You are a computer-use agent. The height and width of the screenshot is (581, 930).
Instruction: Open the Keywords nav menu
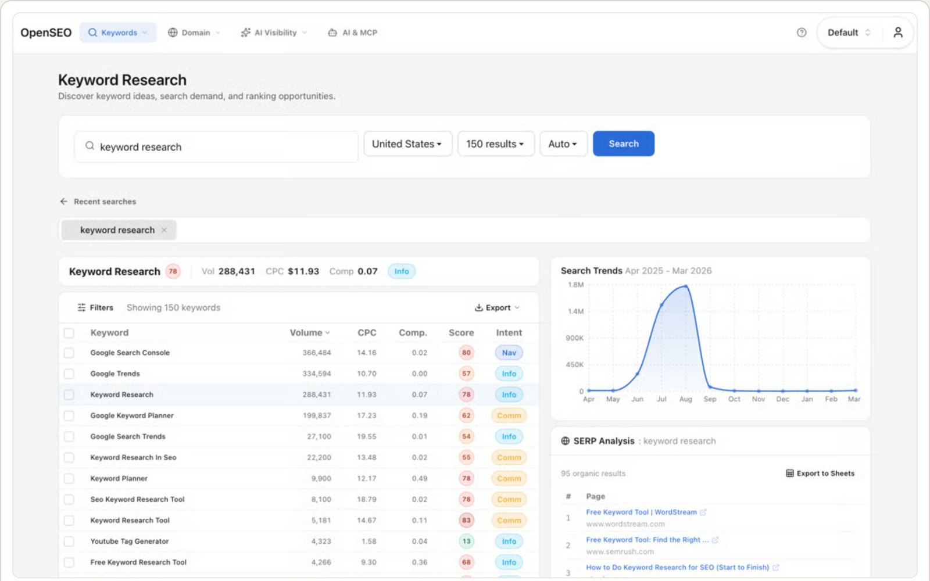pyautogui.click(x=118, y=33)
